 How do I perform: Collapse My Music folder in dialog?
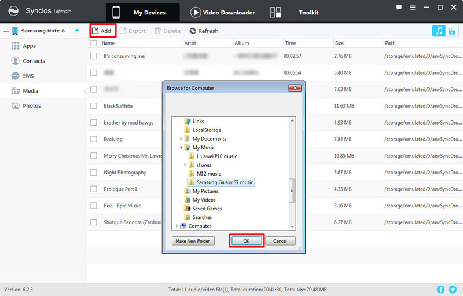(x=181, y=147)
